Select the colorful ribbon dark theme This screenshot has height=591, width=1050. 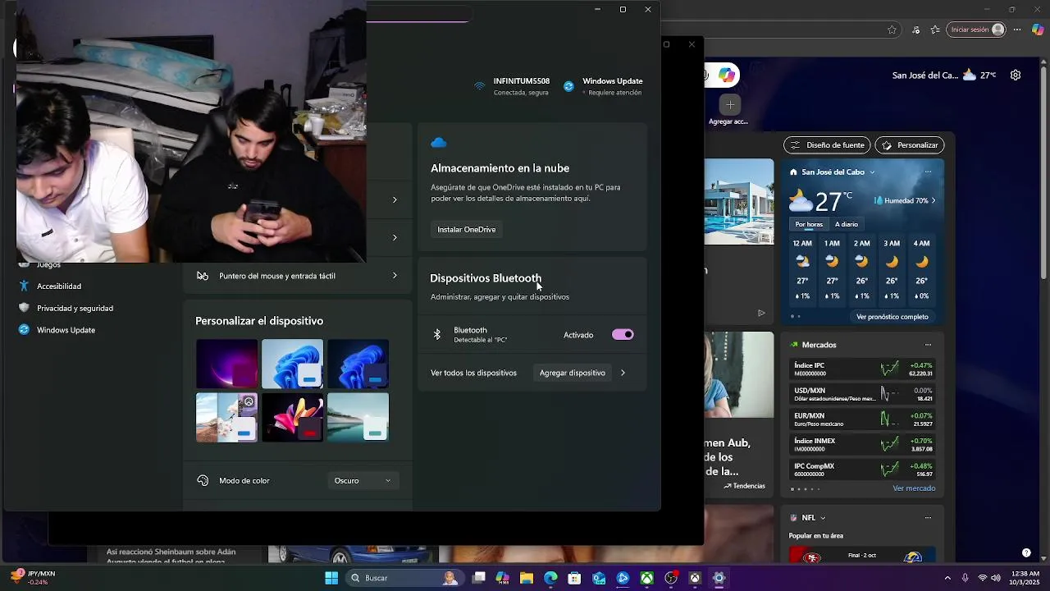click(292, 417)
